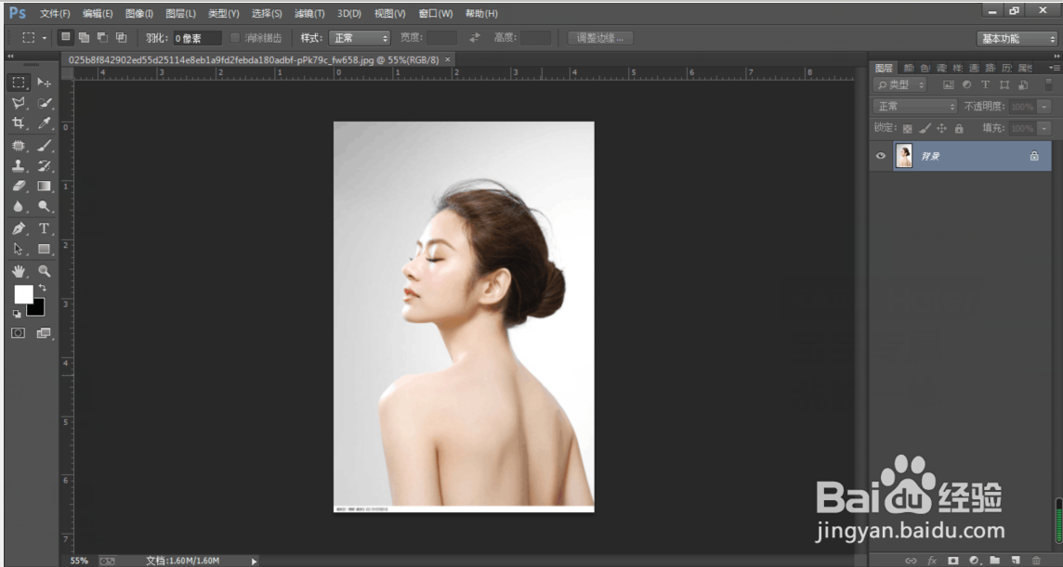1063x567 pixels.
Task: Open the 基本功能 workspace dropdown
Action: (x=1017, y=38)
